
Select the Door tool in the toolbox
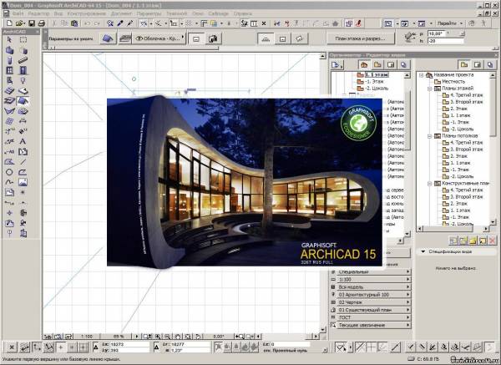pyautogui.click(x=23, y=70)
